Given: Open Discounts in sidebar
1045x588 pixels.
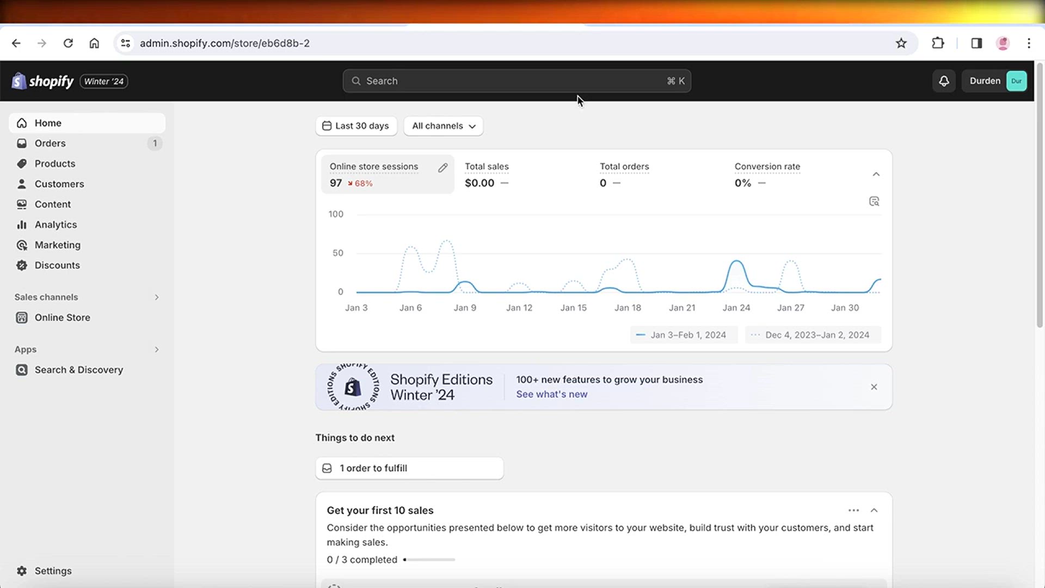Looking at the screenshot, I should pyautogui.click(x=87, y=265).
